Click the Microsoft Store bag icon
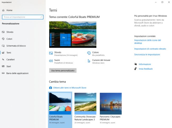The height and width of the screenshot is (128, 172). click(51, 88)
